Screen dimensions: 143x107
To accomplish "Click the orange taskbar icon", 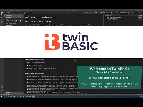I will (x=33, y=97).
